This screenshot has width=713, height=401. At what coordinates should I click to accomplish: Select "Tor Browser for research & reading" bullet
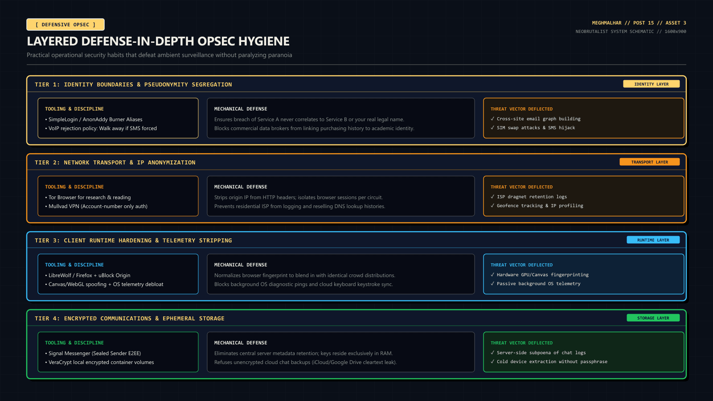88,197
